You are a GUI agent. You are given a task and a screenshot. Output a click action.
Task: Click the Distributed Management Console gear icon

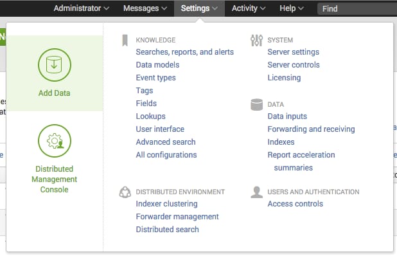click(x=55, y=141)
